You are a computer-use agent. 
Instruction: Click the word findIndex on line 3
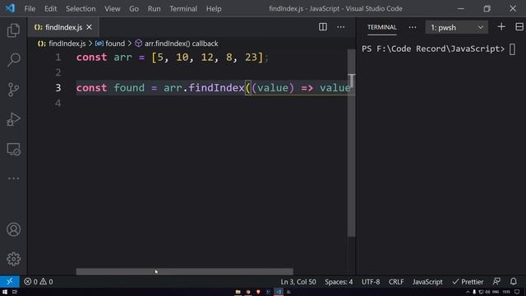[x=216, y=88]
